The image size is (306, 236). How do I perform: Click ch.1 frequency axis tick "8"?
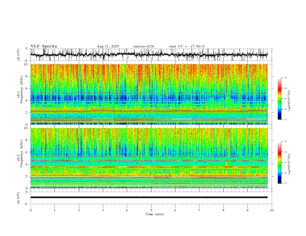tap(27, 76)
